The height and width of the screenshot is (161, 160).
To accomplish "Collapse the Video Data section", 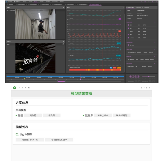I will pyautogui.click(x=154, y=49).
